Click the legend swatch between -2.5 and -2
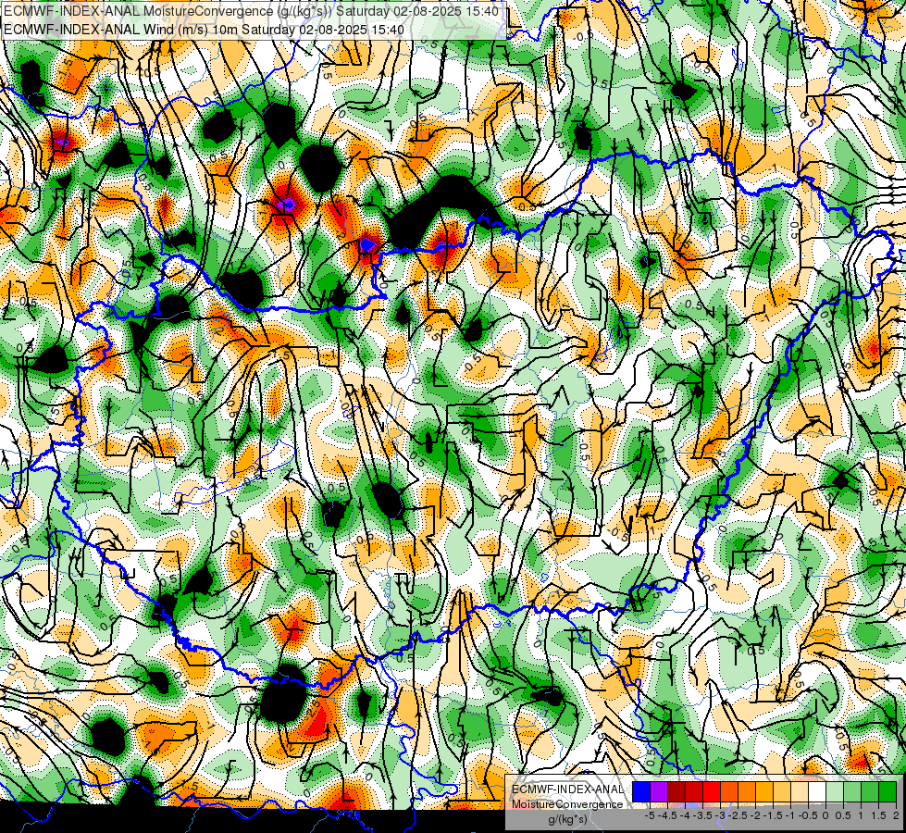906x833 pixels. tap(747, 791)
